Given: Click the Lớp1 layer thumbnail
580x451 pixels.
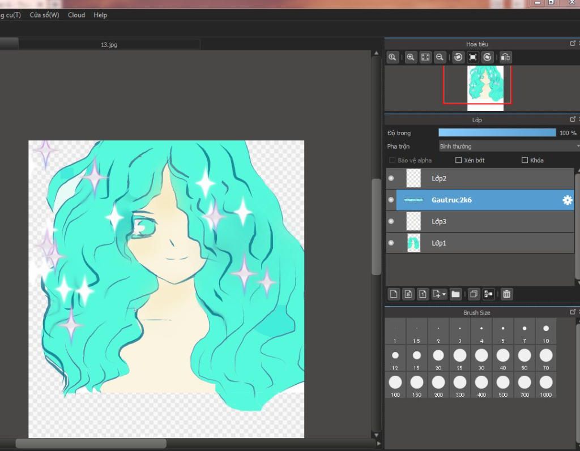Looking at the screenshot, I should pos(413,243).
